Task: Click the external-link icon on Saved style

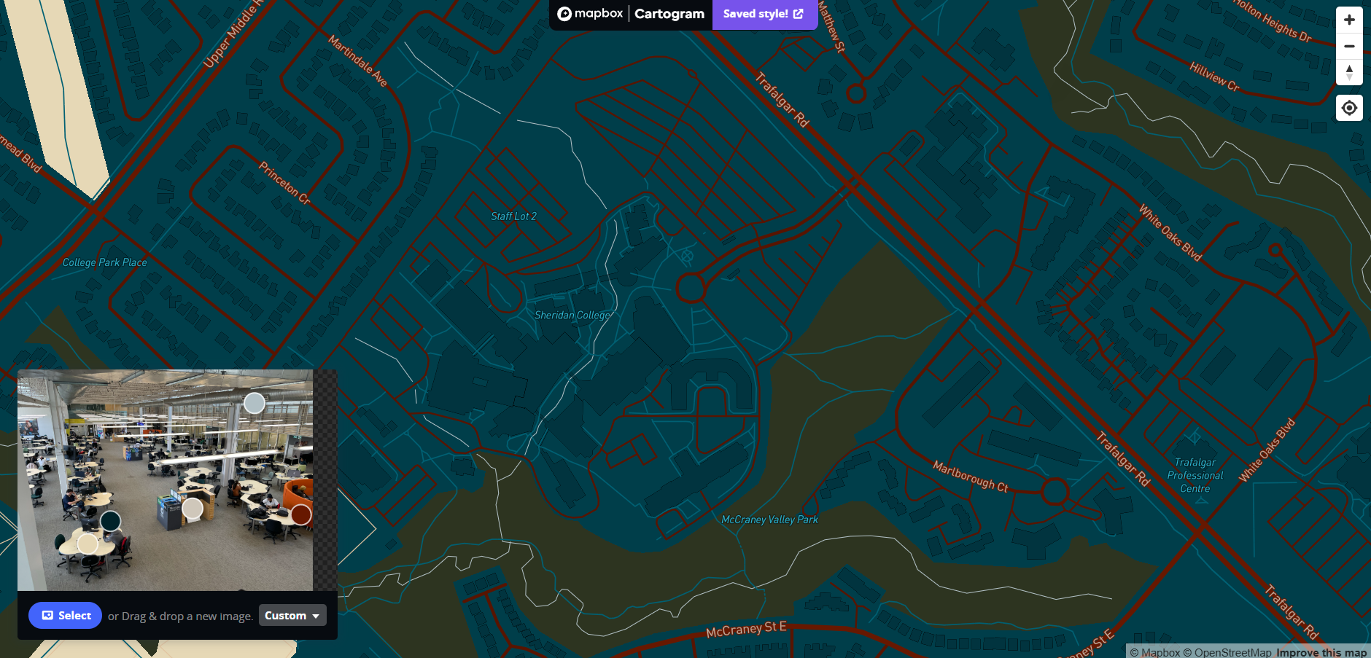Action: click(x=799, y=13)
